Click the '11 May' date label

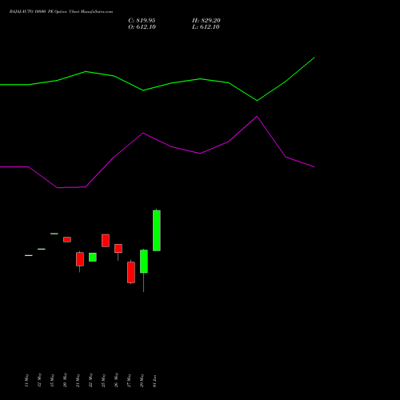point(26,381)
